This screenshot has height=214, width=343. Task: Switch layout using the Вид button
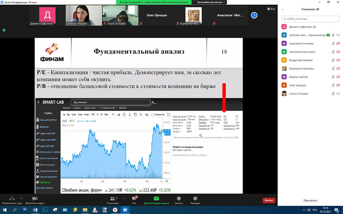pyautogui.click(x=271, y=9)
